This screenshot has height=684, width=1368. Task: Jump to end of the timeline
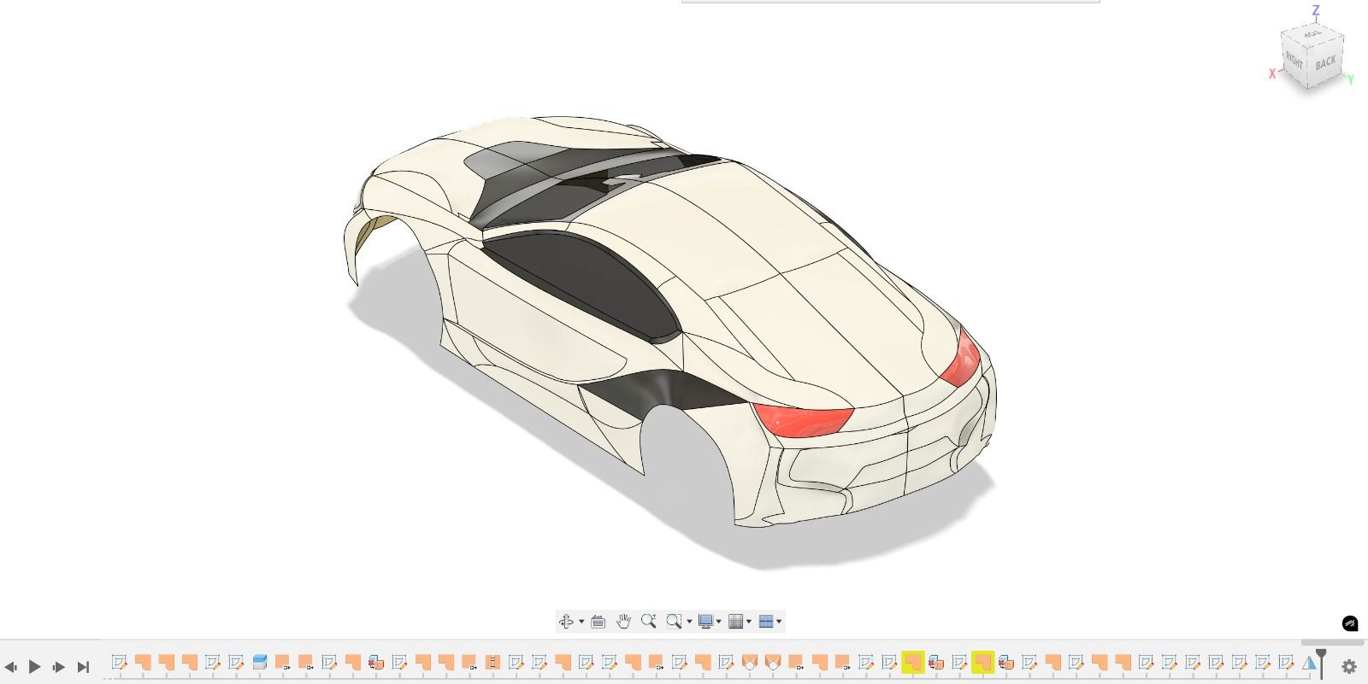[x=83, y=667]
